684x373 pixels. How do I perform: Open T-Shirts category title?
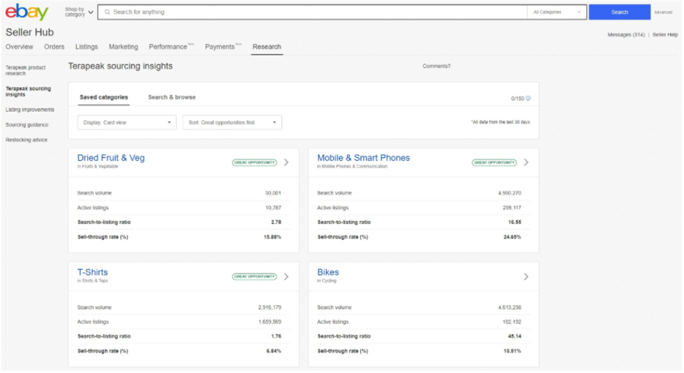click(93, 272)
